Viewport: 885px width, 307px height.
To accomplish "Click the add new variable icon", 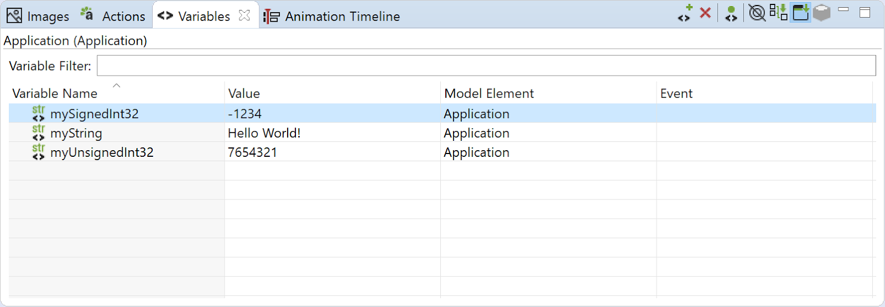I will (x=685, y=13).
